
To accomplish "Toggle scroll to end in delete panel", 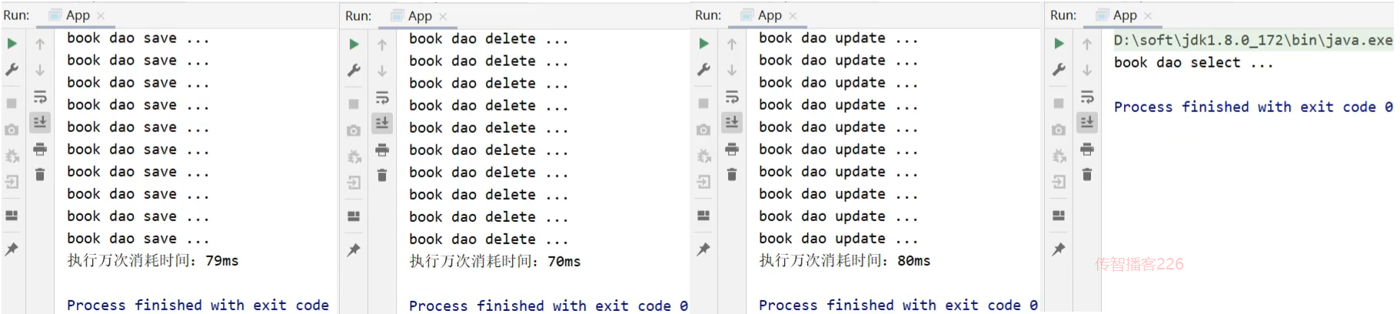I will point(382,123).
